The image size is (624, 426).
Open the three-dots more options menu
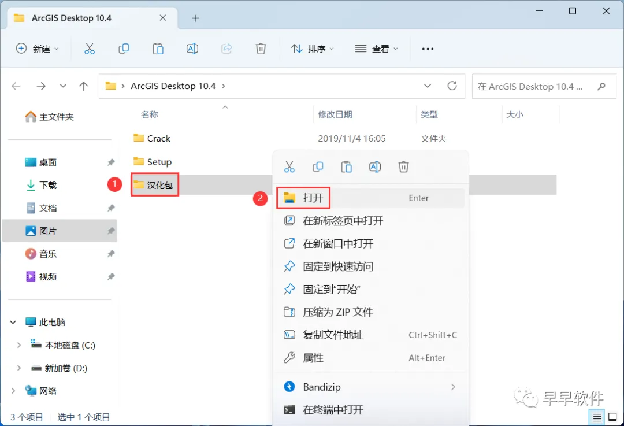click(428, 49)
